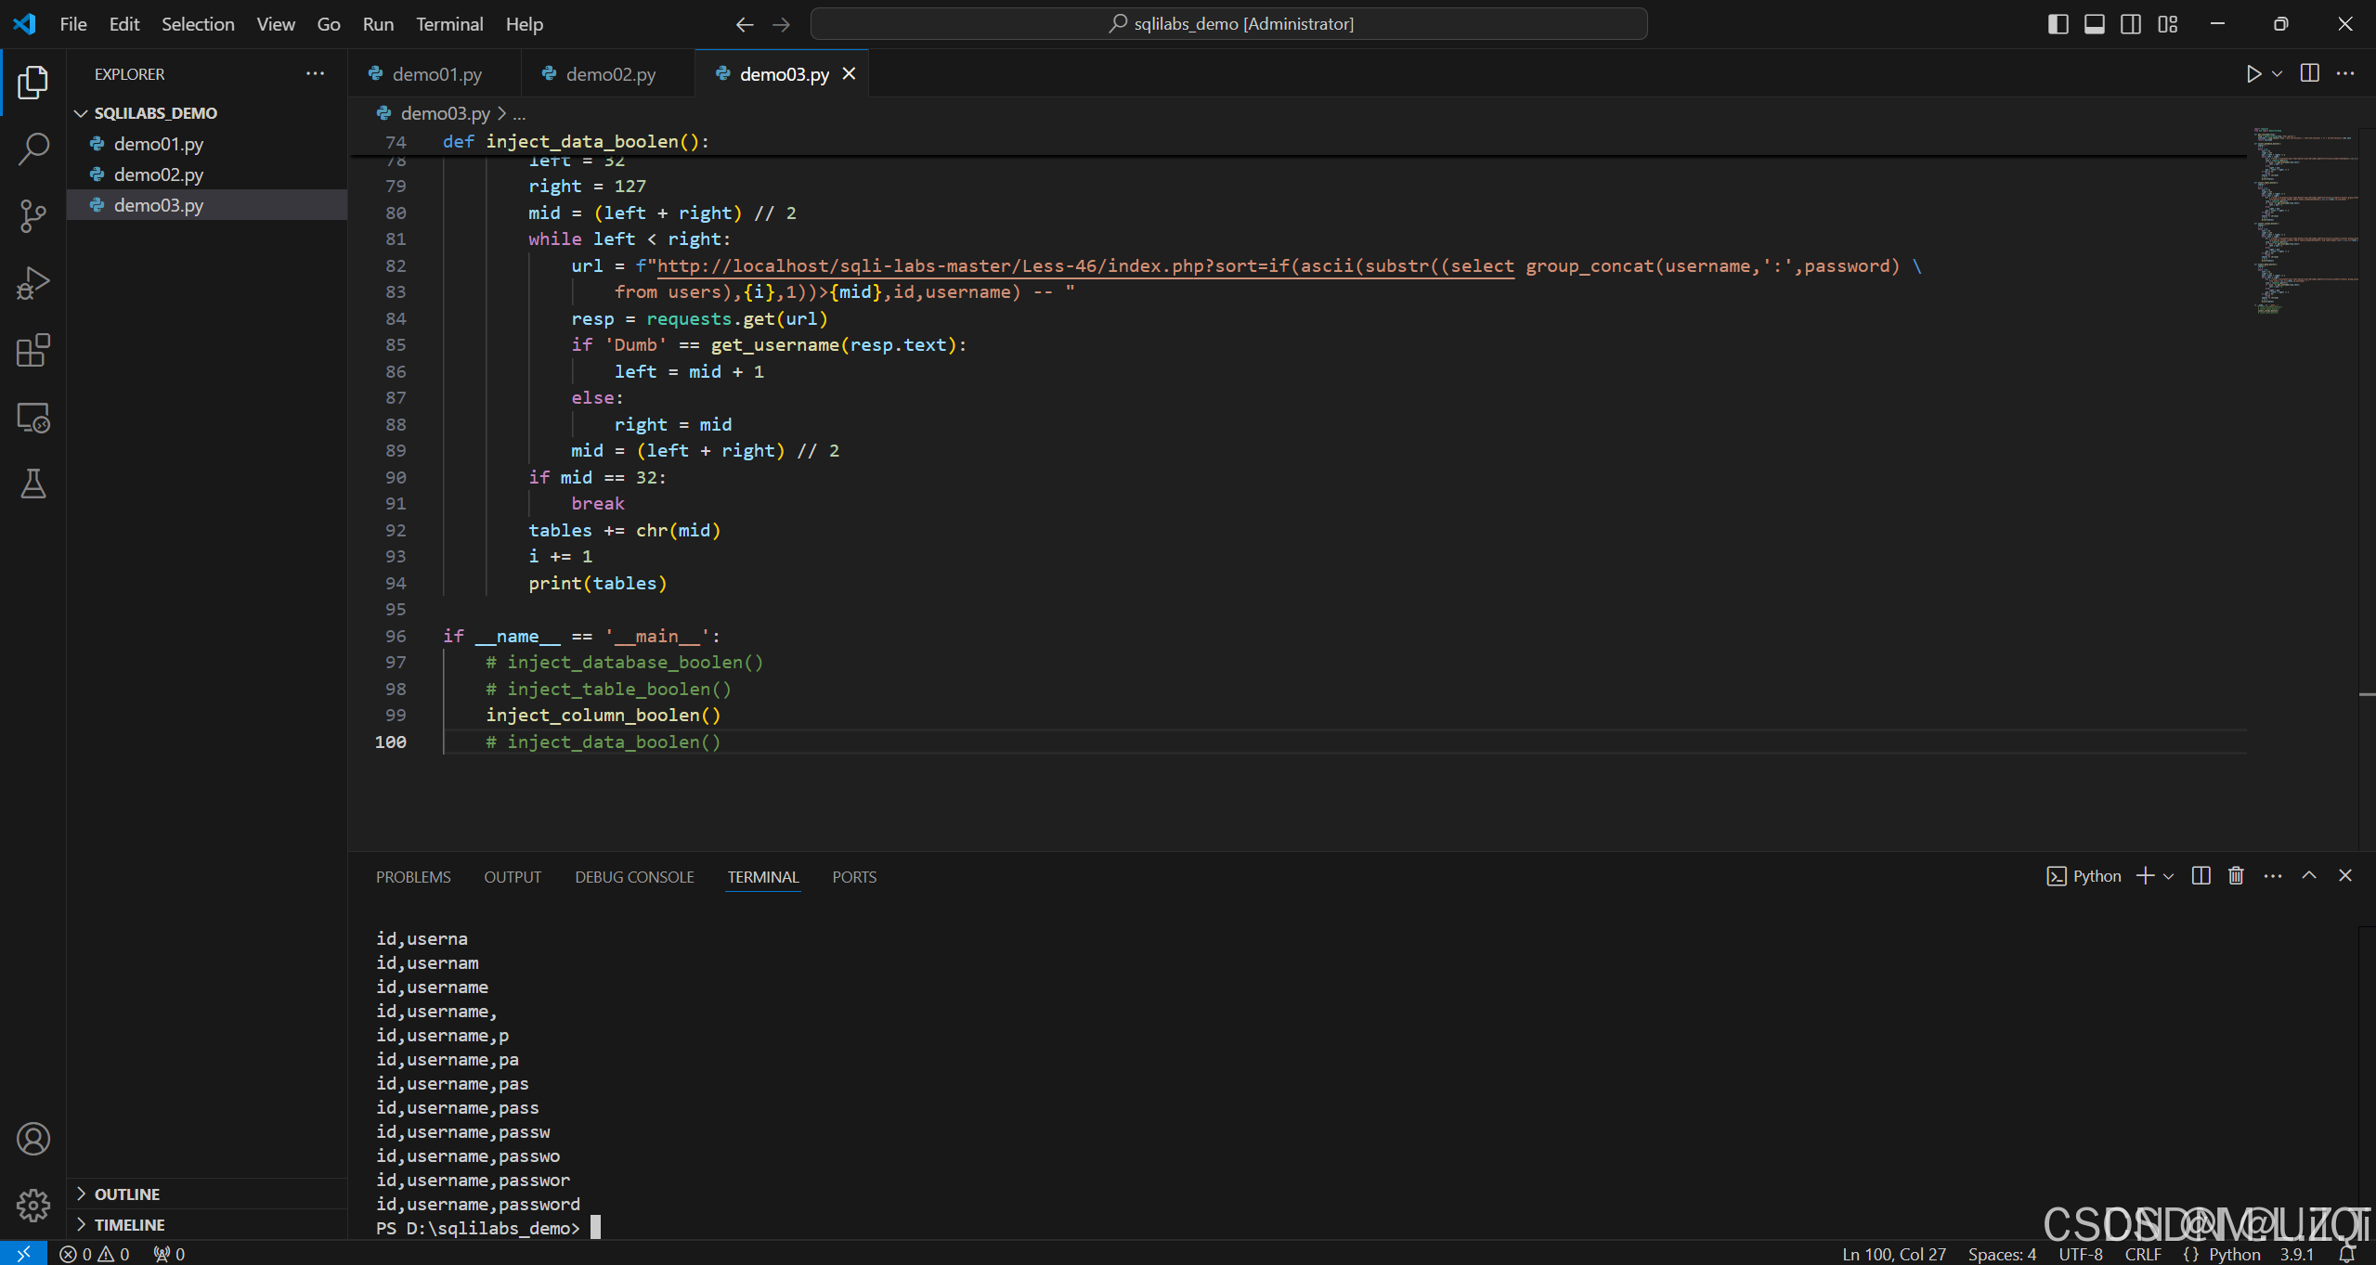The width and height of the screenshot is (2376, 1265).
Task: Open the Search view in activity bar
Action: tap(33, 148)
